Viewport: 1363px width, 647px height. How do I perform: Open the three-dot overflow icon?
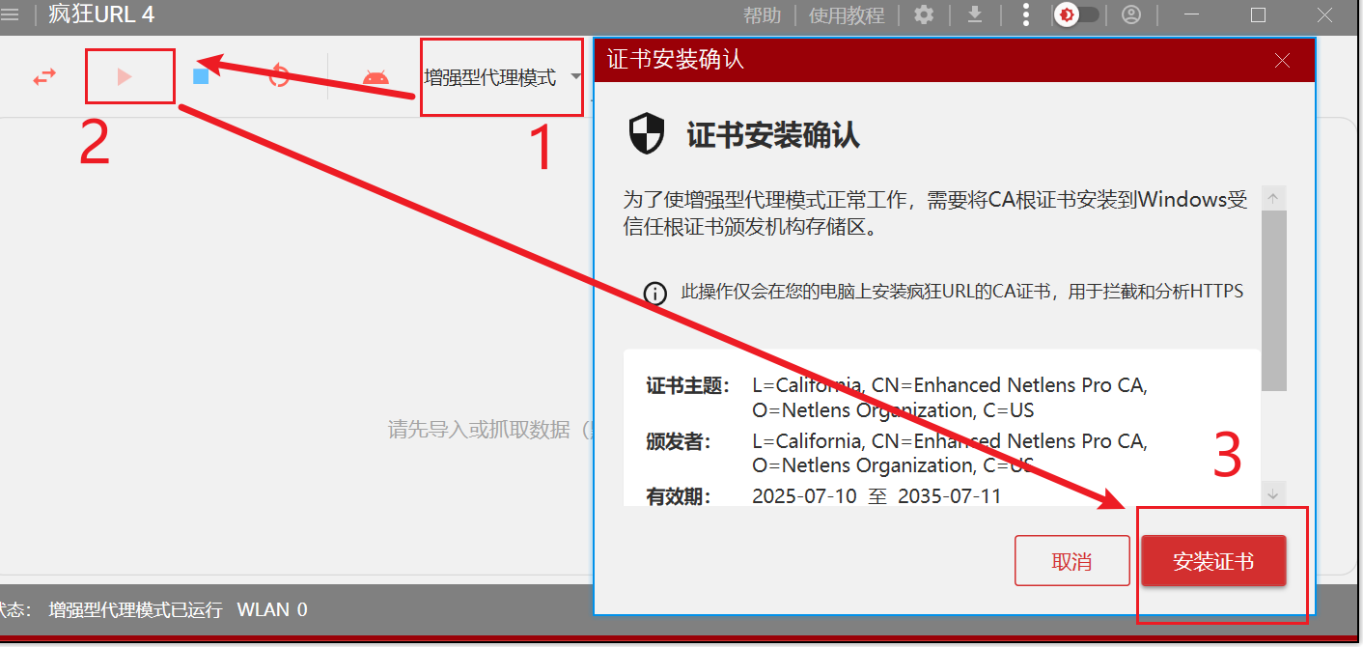point(1025,14)
